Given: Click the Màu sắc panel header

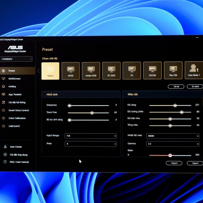Looking at the screenshot, I should [x=163, y=94].
